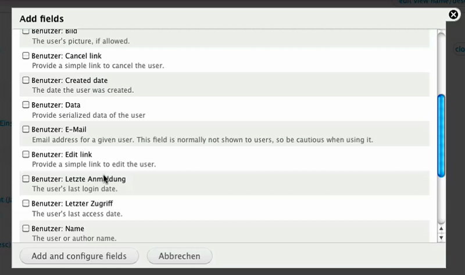Screen dimensions: 465x275
Task: Close the Add fields dialog
Action: [453, 15]
